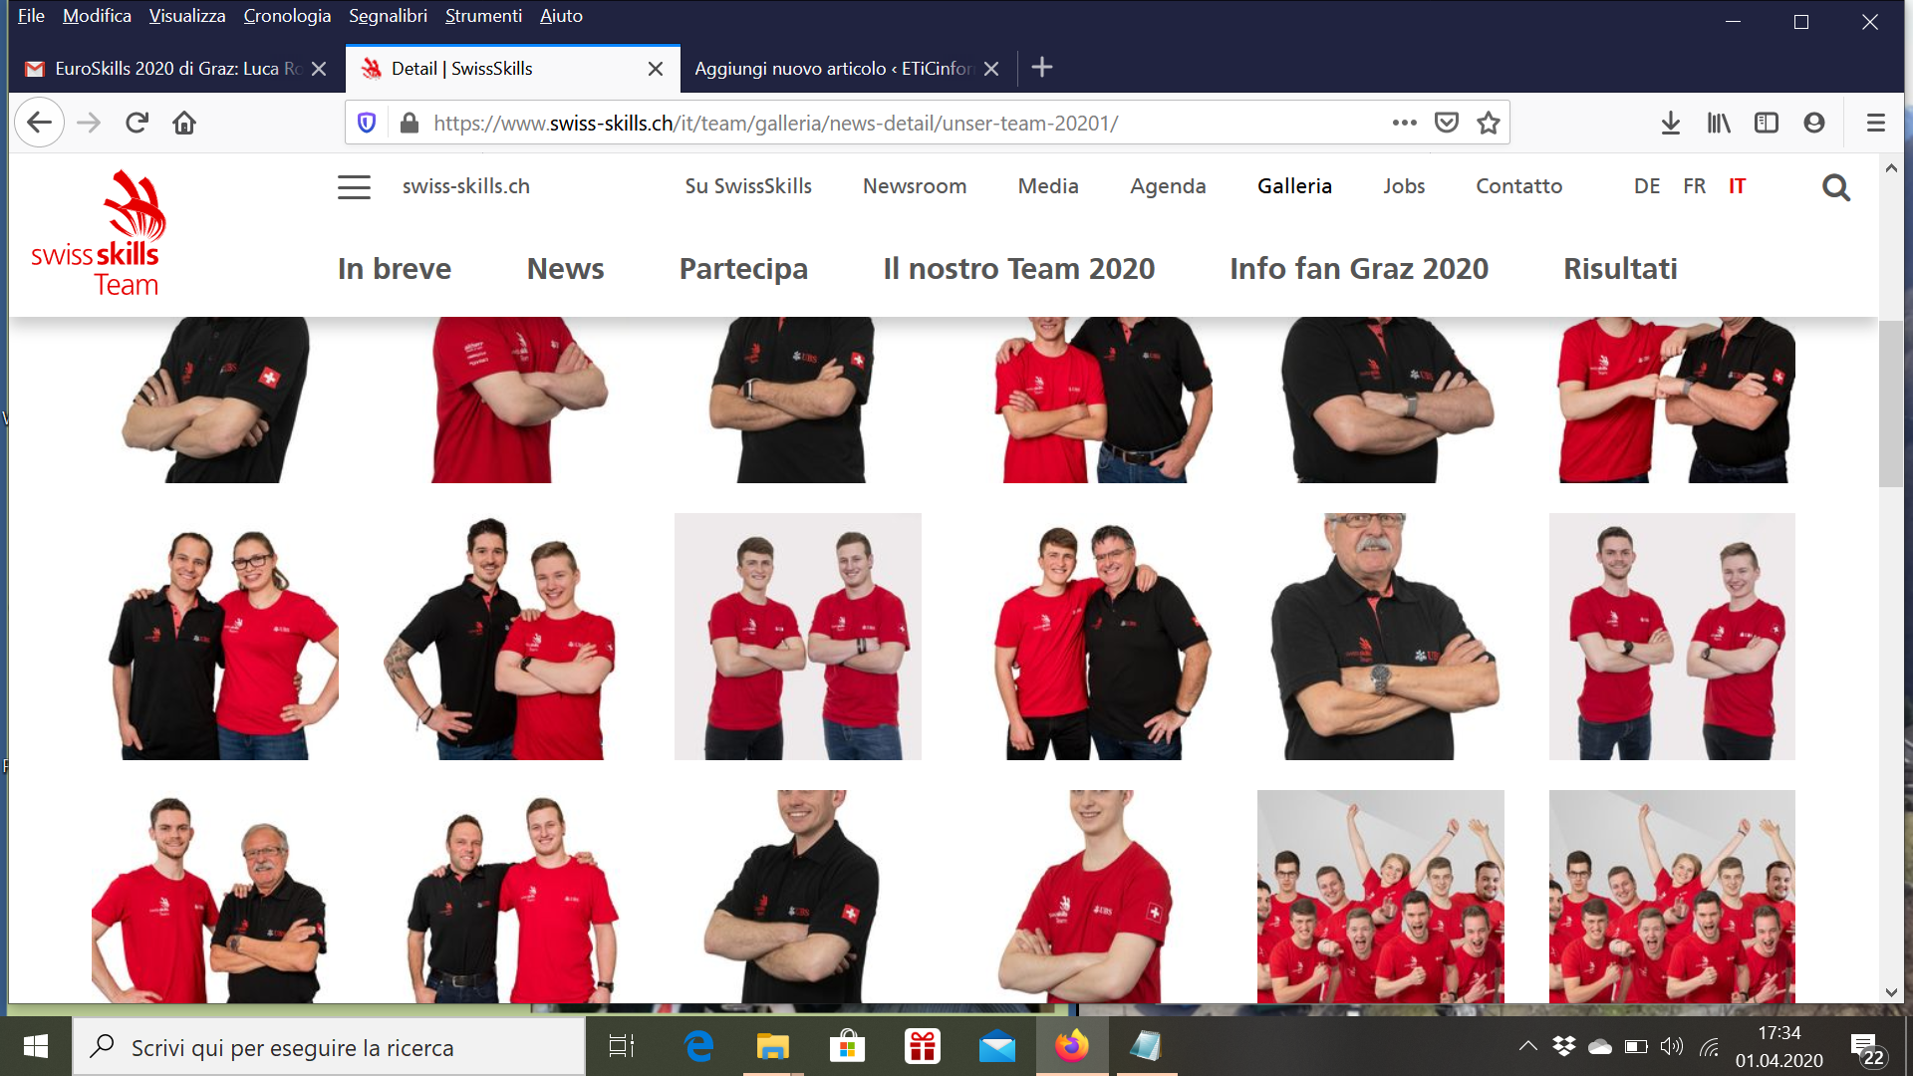Open the Media nav link
The image size is (1913, 1076).
tap(1048, 186)
